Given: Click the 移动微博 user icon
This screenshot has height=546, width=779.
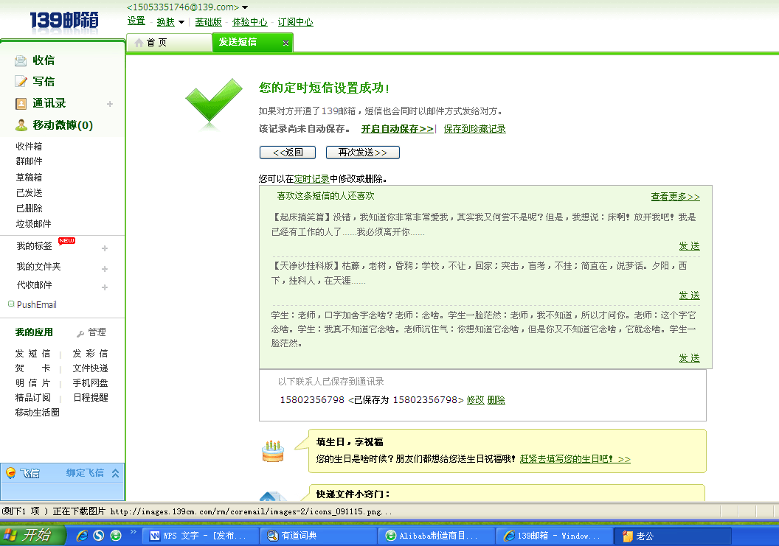Looking at the screenshot, I should point(21,125).
